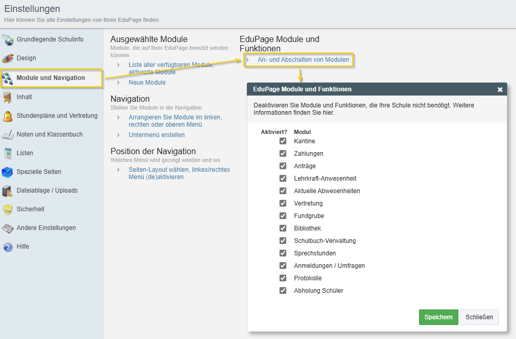516x339 pixels.
Task: Uncheck the Kantine module checkbox
Action: point(283,141)
